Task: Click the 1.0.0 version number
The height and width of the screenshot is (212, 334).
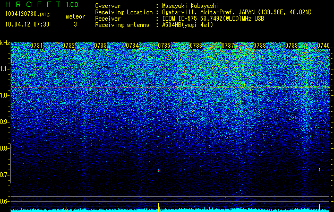Action: click(x=72, y=4)
